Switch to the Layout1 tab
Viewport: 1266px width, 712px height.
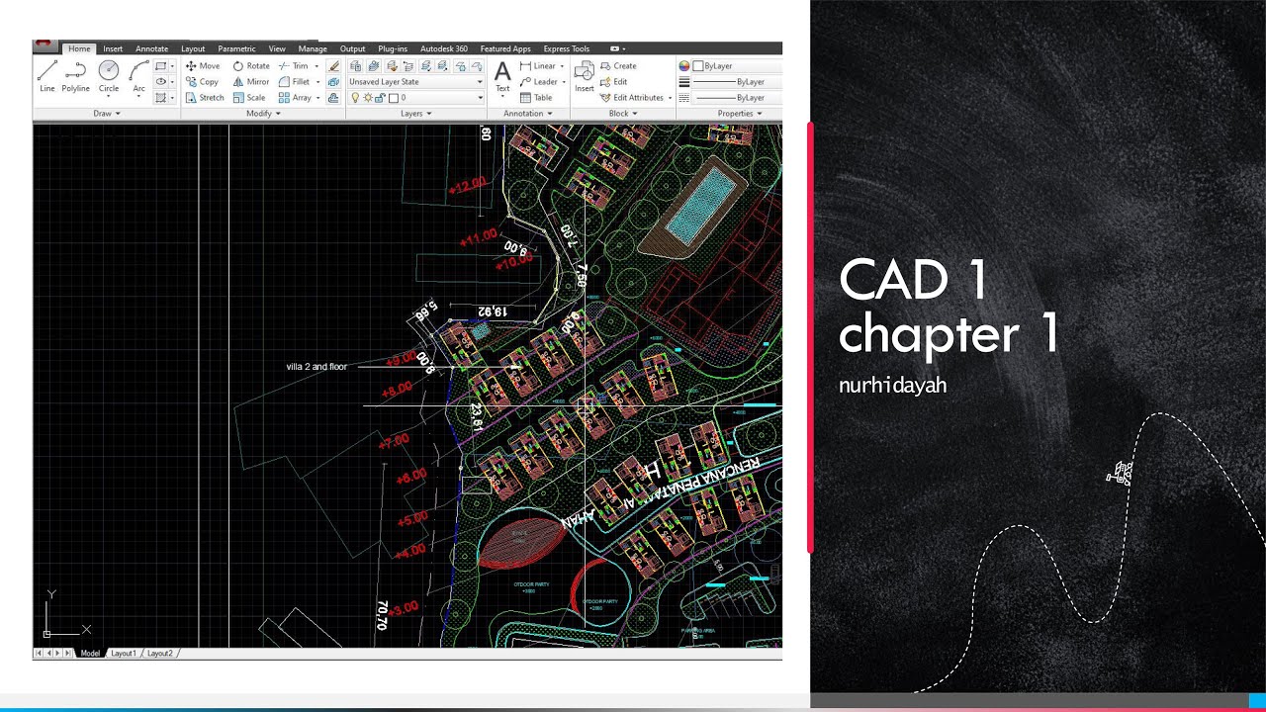[x=123, y=654]
